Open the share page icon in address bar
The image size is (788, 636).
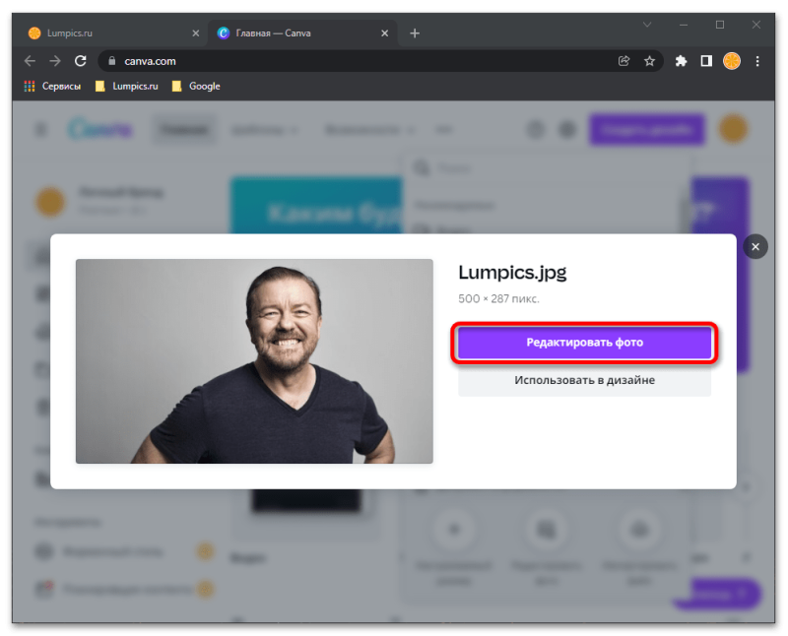click(624, 61)
